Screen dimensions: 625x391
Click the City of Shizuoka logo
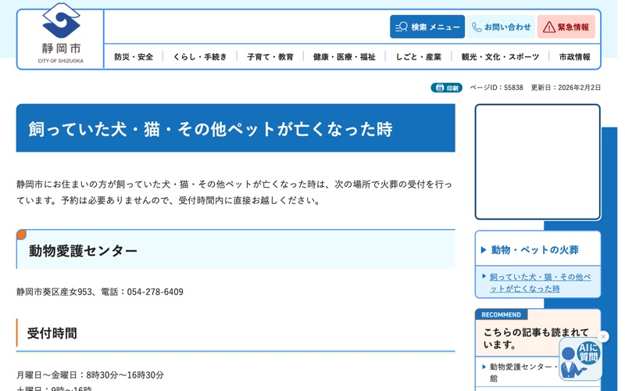coord(61,34)
